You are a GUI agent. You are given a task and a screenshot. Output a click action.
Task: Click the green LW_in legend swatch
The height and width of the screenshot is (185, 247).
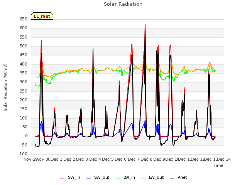point(118,178)
